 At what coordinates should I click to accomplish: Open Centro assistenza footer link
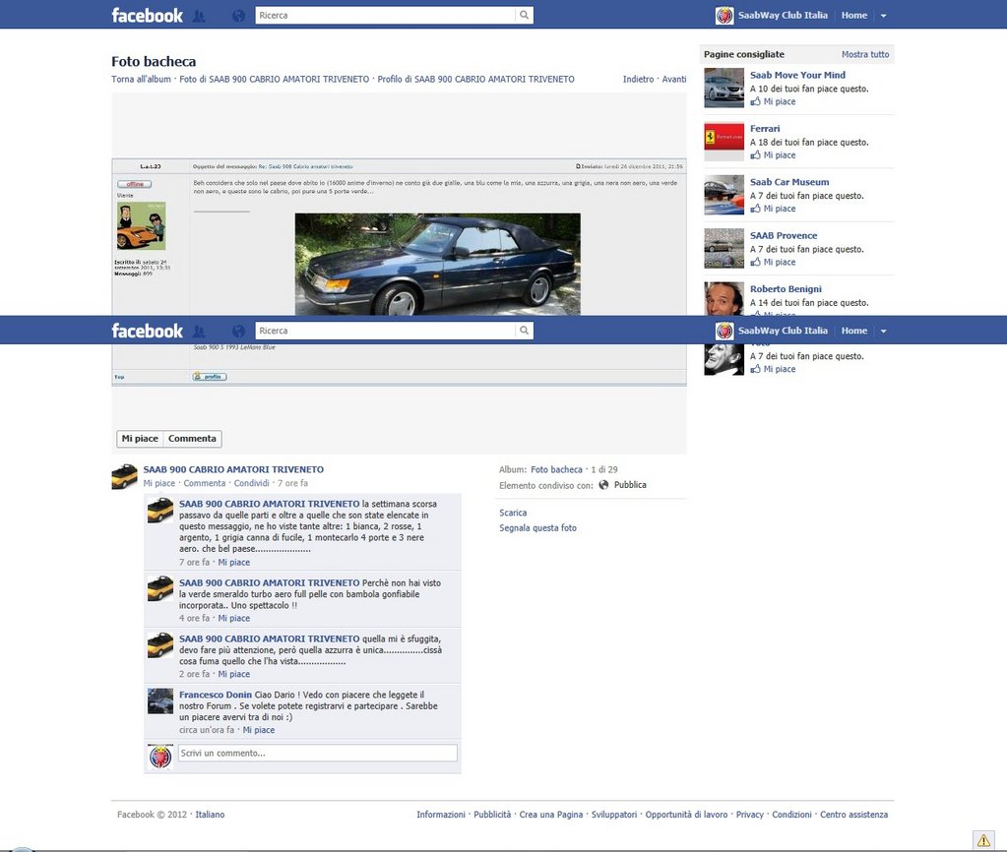(853, 814)
